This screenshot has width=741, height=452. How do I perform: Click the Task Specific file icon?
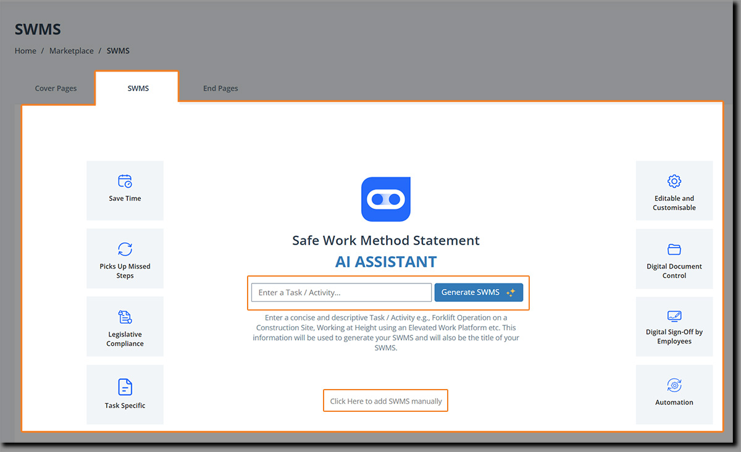click(125, 387)
